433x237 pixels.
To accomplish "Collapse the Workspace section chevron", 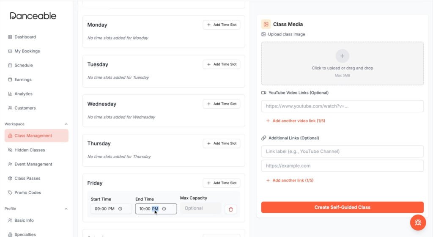I will click(x=66, y=124).
